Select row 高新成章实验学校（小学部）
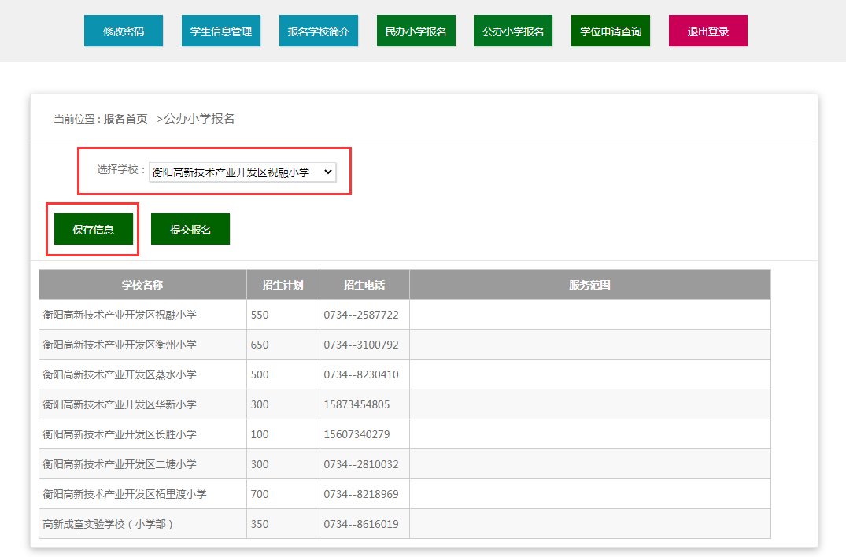This screenshot has width=846, height=557. click(x=405, y=524)
